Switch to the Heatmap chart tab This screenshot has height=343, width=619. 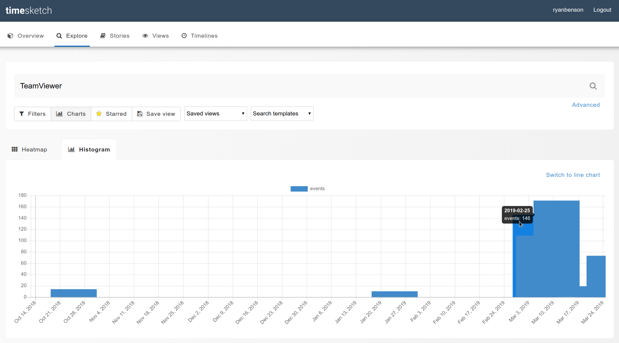point(29,149)
